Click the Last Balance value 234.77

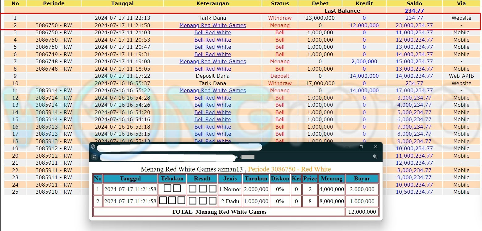[414, 11]
